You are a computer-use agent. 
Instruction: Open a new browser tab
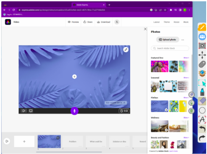[x=109, y=5]
